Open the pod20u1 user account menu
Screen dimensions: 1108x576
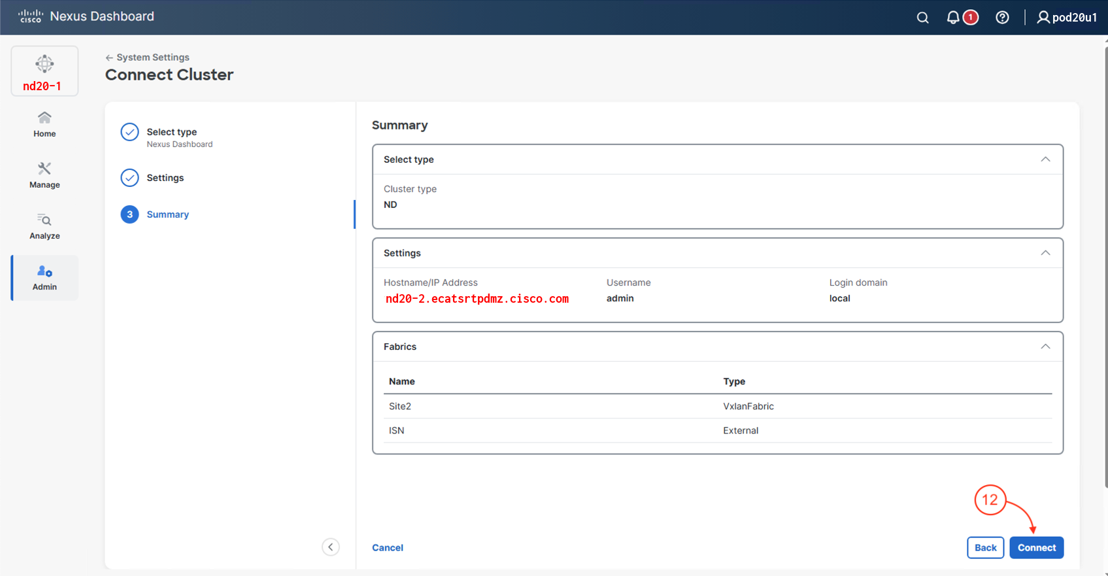[1067, 18]
